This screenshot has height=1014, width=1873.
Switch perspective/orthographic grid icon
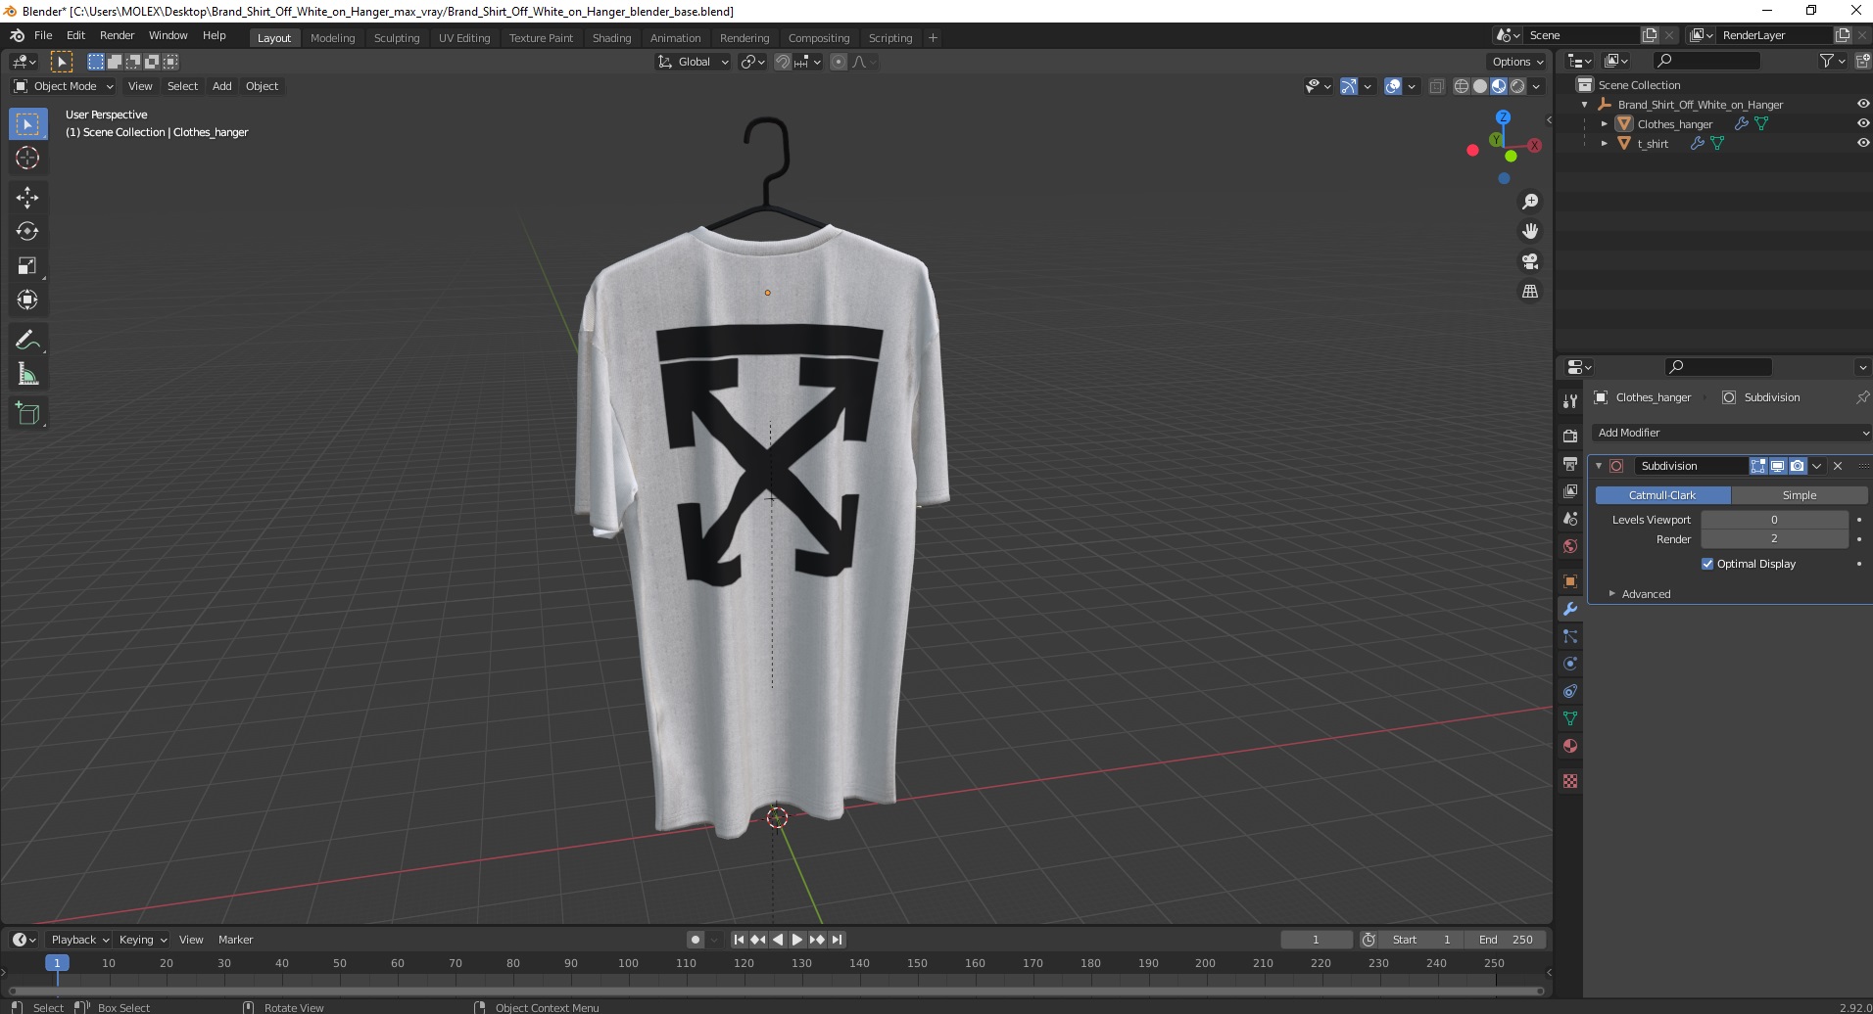coord(1529,292)
